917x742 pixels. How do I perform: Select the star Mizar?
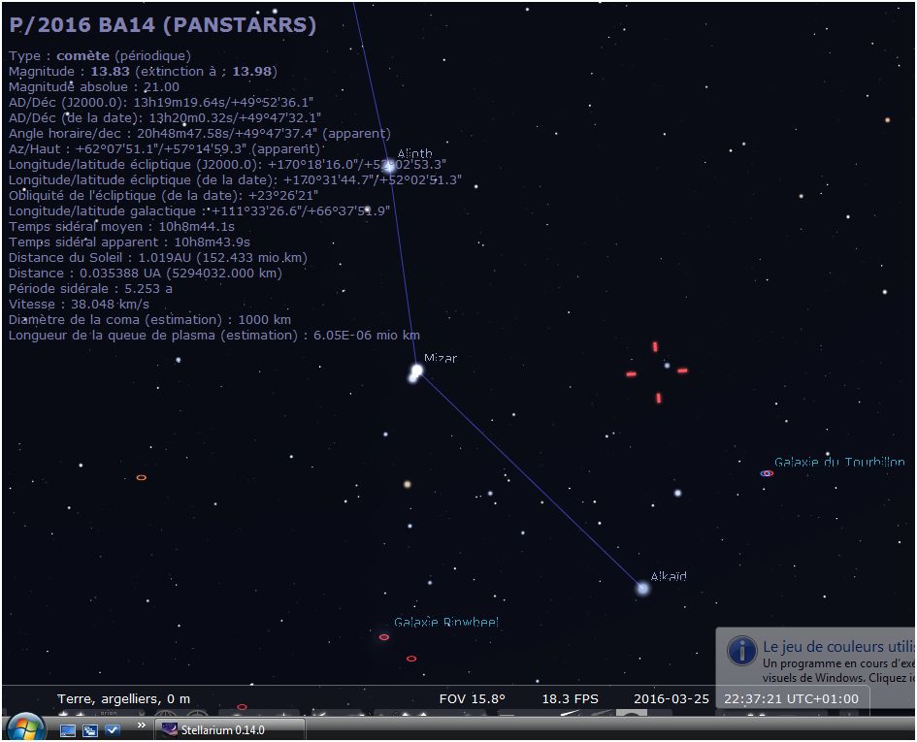[x=416, y=371]
